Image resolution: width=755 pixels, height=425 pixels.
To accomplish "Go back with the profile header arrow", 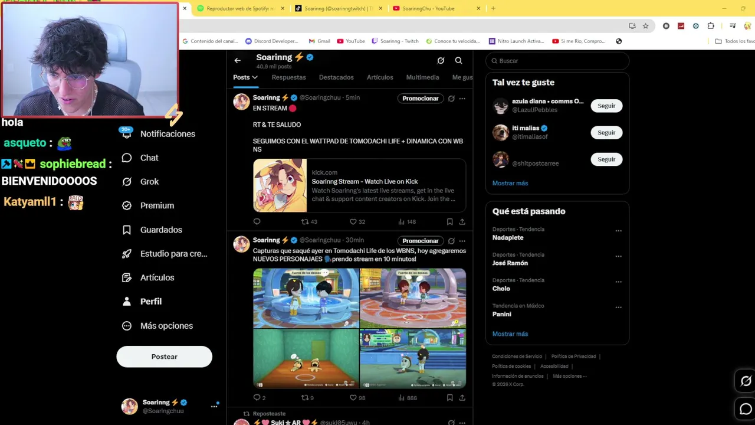I will click(237, 60).
